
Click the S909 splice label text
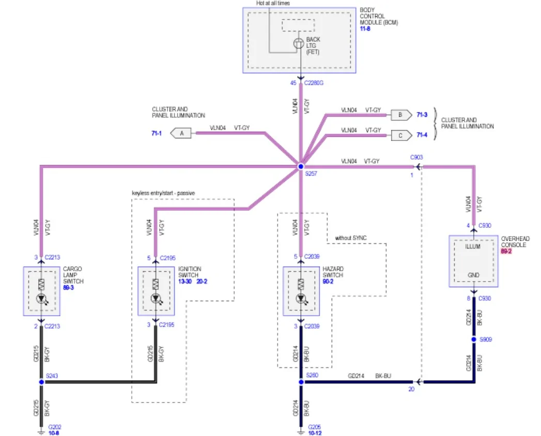click(486, 339)
